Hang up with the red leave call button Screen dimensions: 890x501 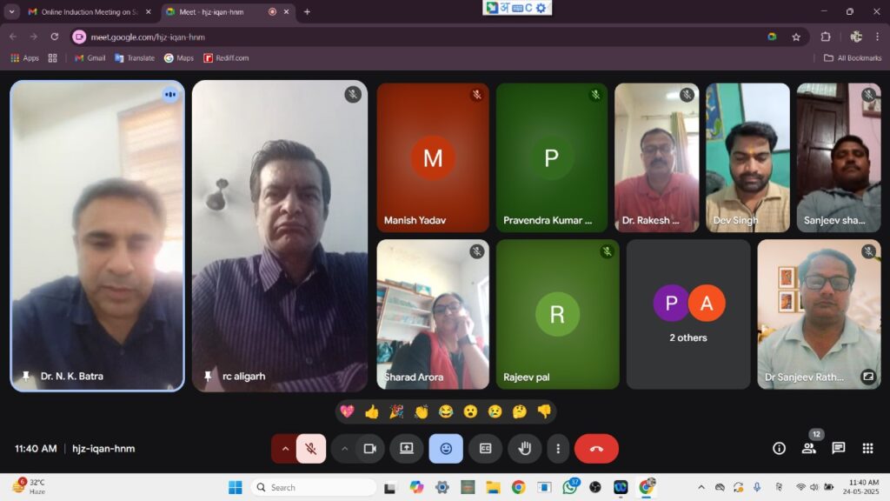click(x=596, y=449)
